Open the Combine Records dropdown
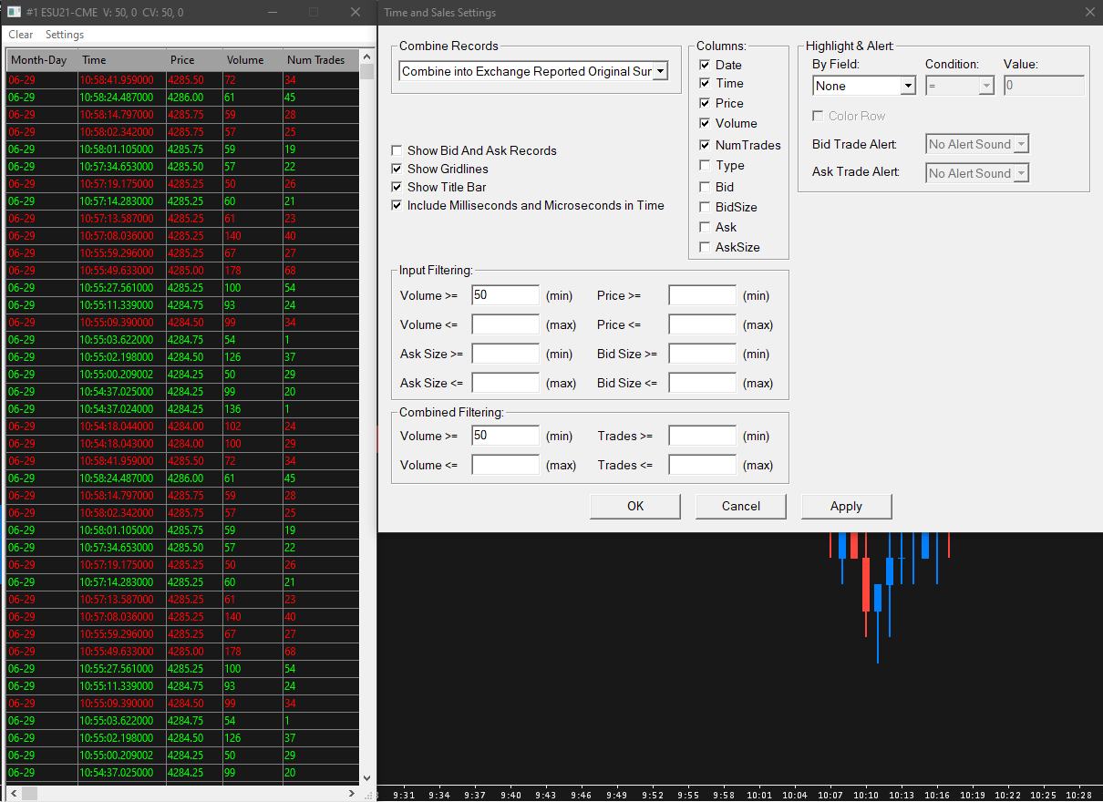 point(660,71)
